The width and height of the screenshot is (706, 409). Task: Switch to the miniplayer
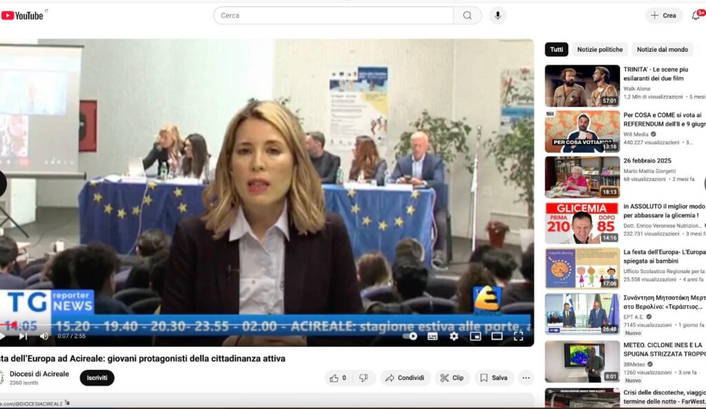pos(476,336)
